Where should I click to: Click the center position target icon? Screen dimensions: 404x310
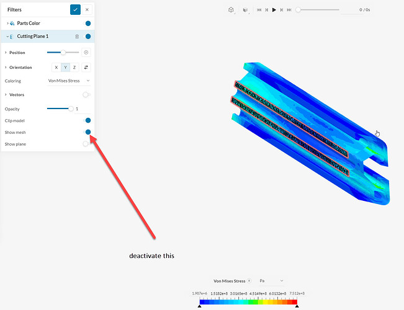pyautogui.click(x=86, y=52)
